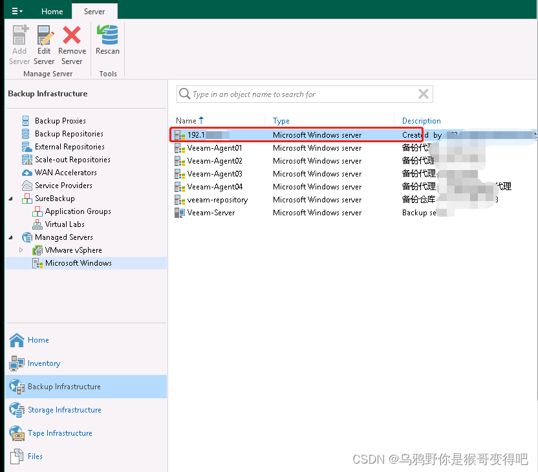
Task: Open Virtual Labs under SureBackup
Action: 65,224
